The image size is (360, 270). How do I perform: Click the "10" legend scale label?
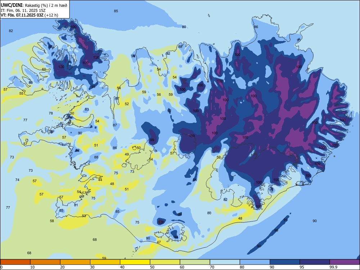[x=32, y=267]
